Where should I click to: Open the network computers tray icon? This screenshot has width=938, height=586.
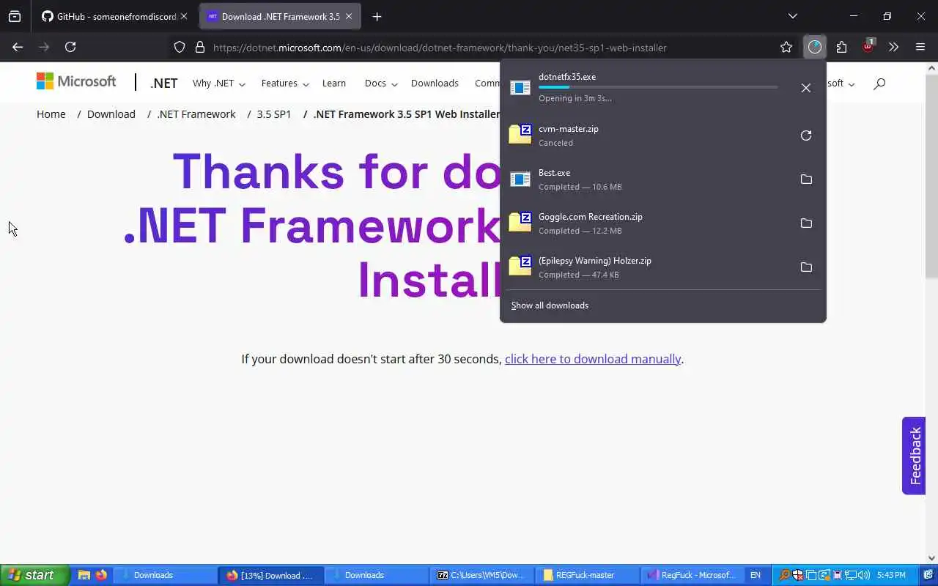coord(850,575)
